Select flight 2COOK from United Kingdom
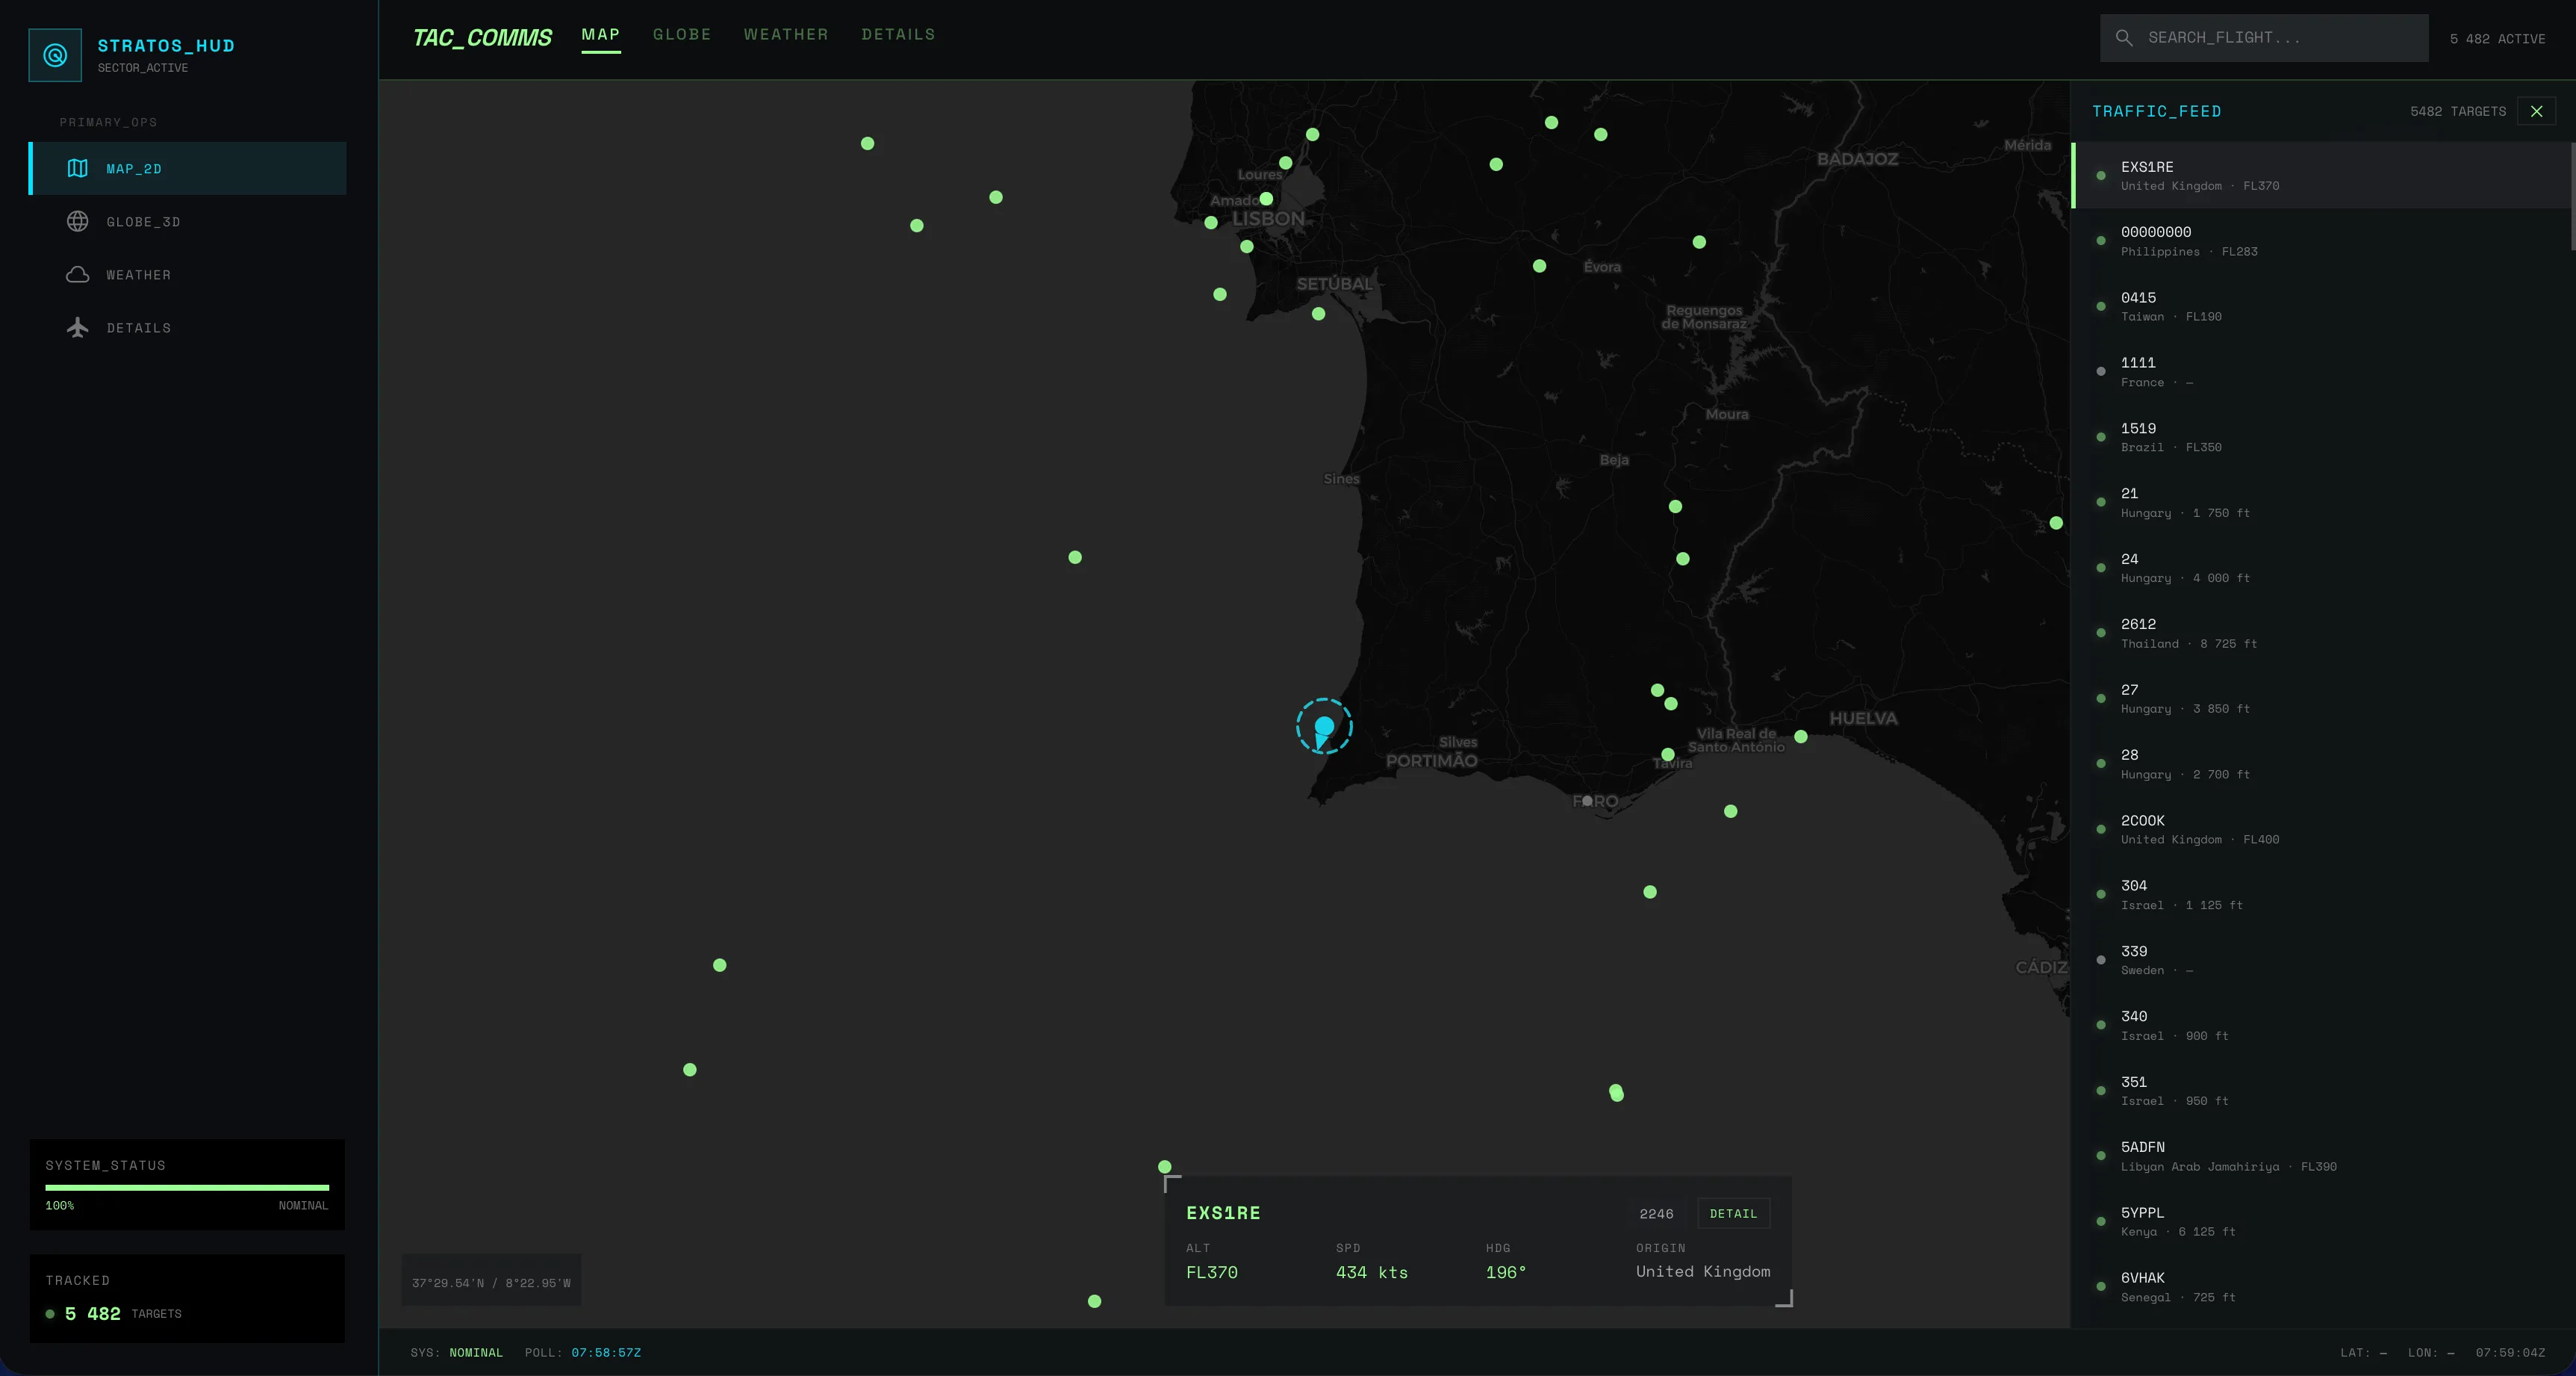The height and width of the screenshot is (1376, 2576). [x=2320, y=830]
